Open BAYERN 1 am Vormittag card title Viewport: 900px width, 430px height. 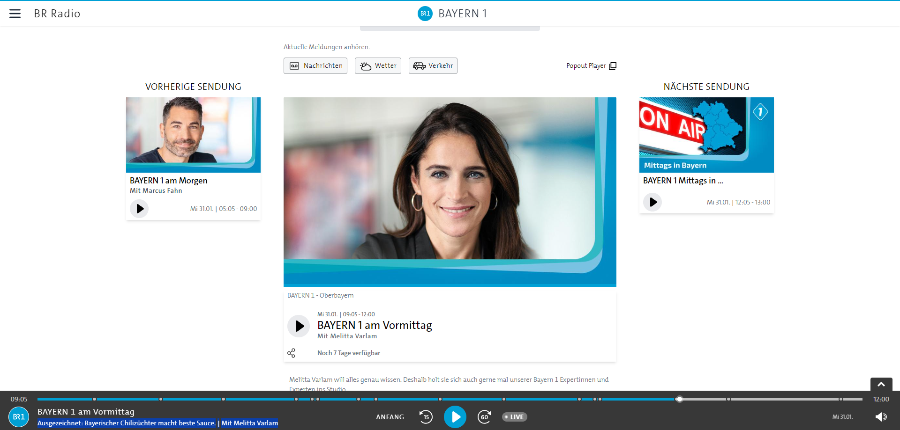tap(375, 325)
